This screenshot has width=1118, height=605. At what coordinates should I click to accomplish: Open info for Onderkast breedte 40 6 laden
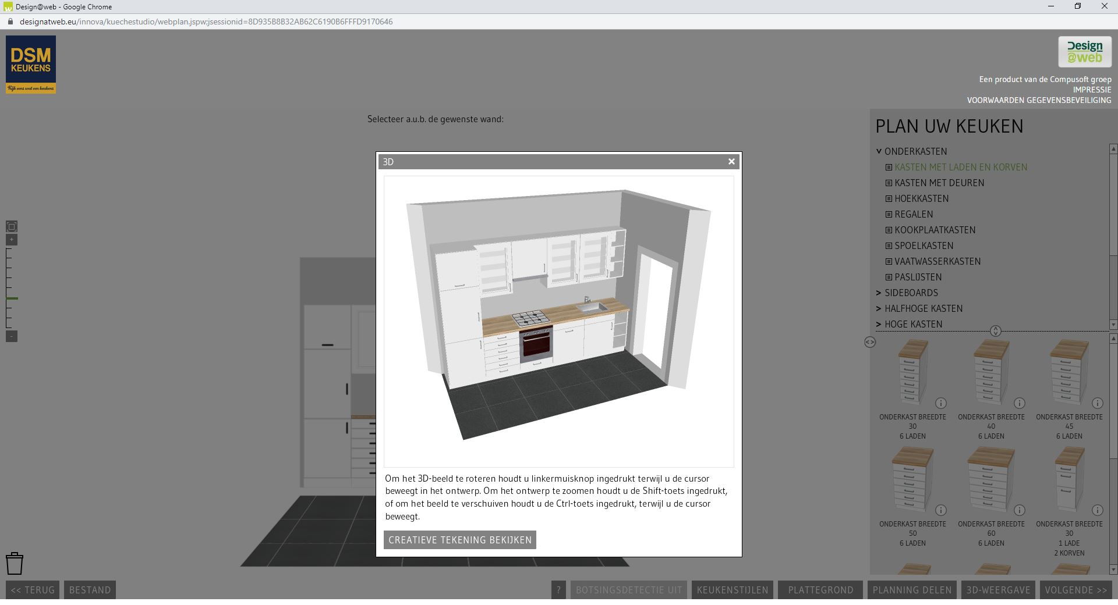[1020, 403]
